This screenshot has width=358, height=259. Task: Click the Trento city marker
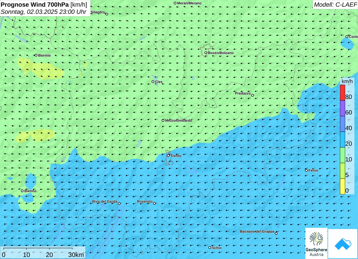168,156
